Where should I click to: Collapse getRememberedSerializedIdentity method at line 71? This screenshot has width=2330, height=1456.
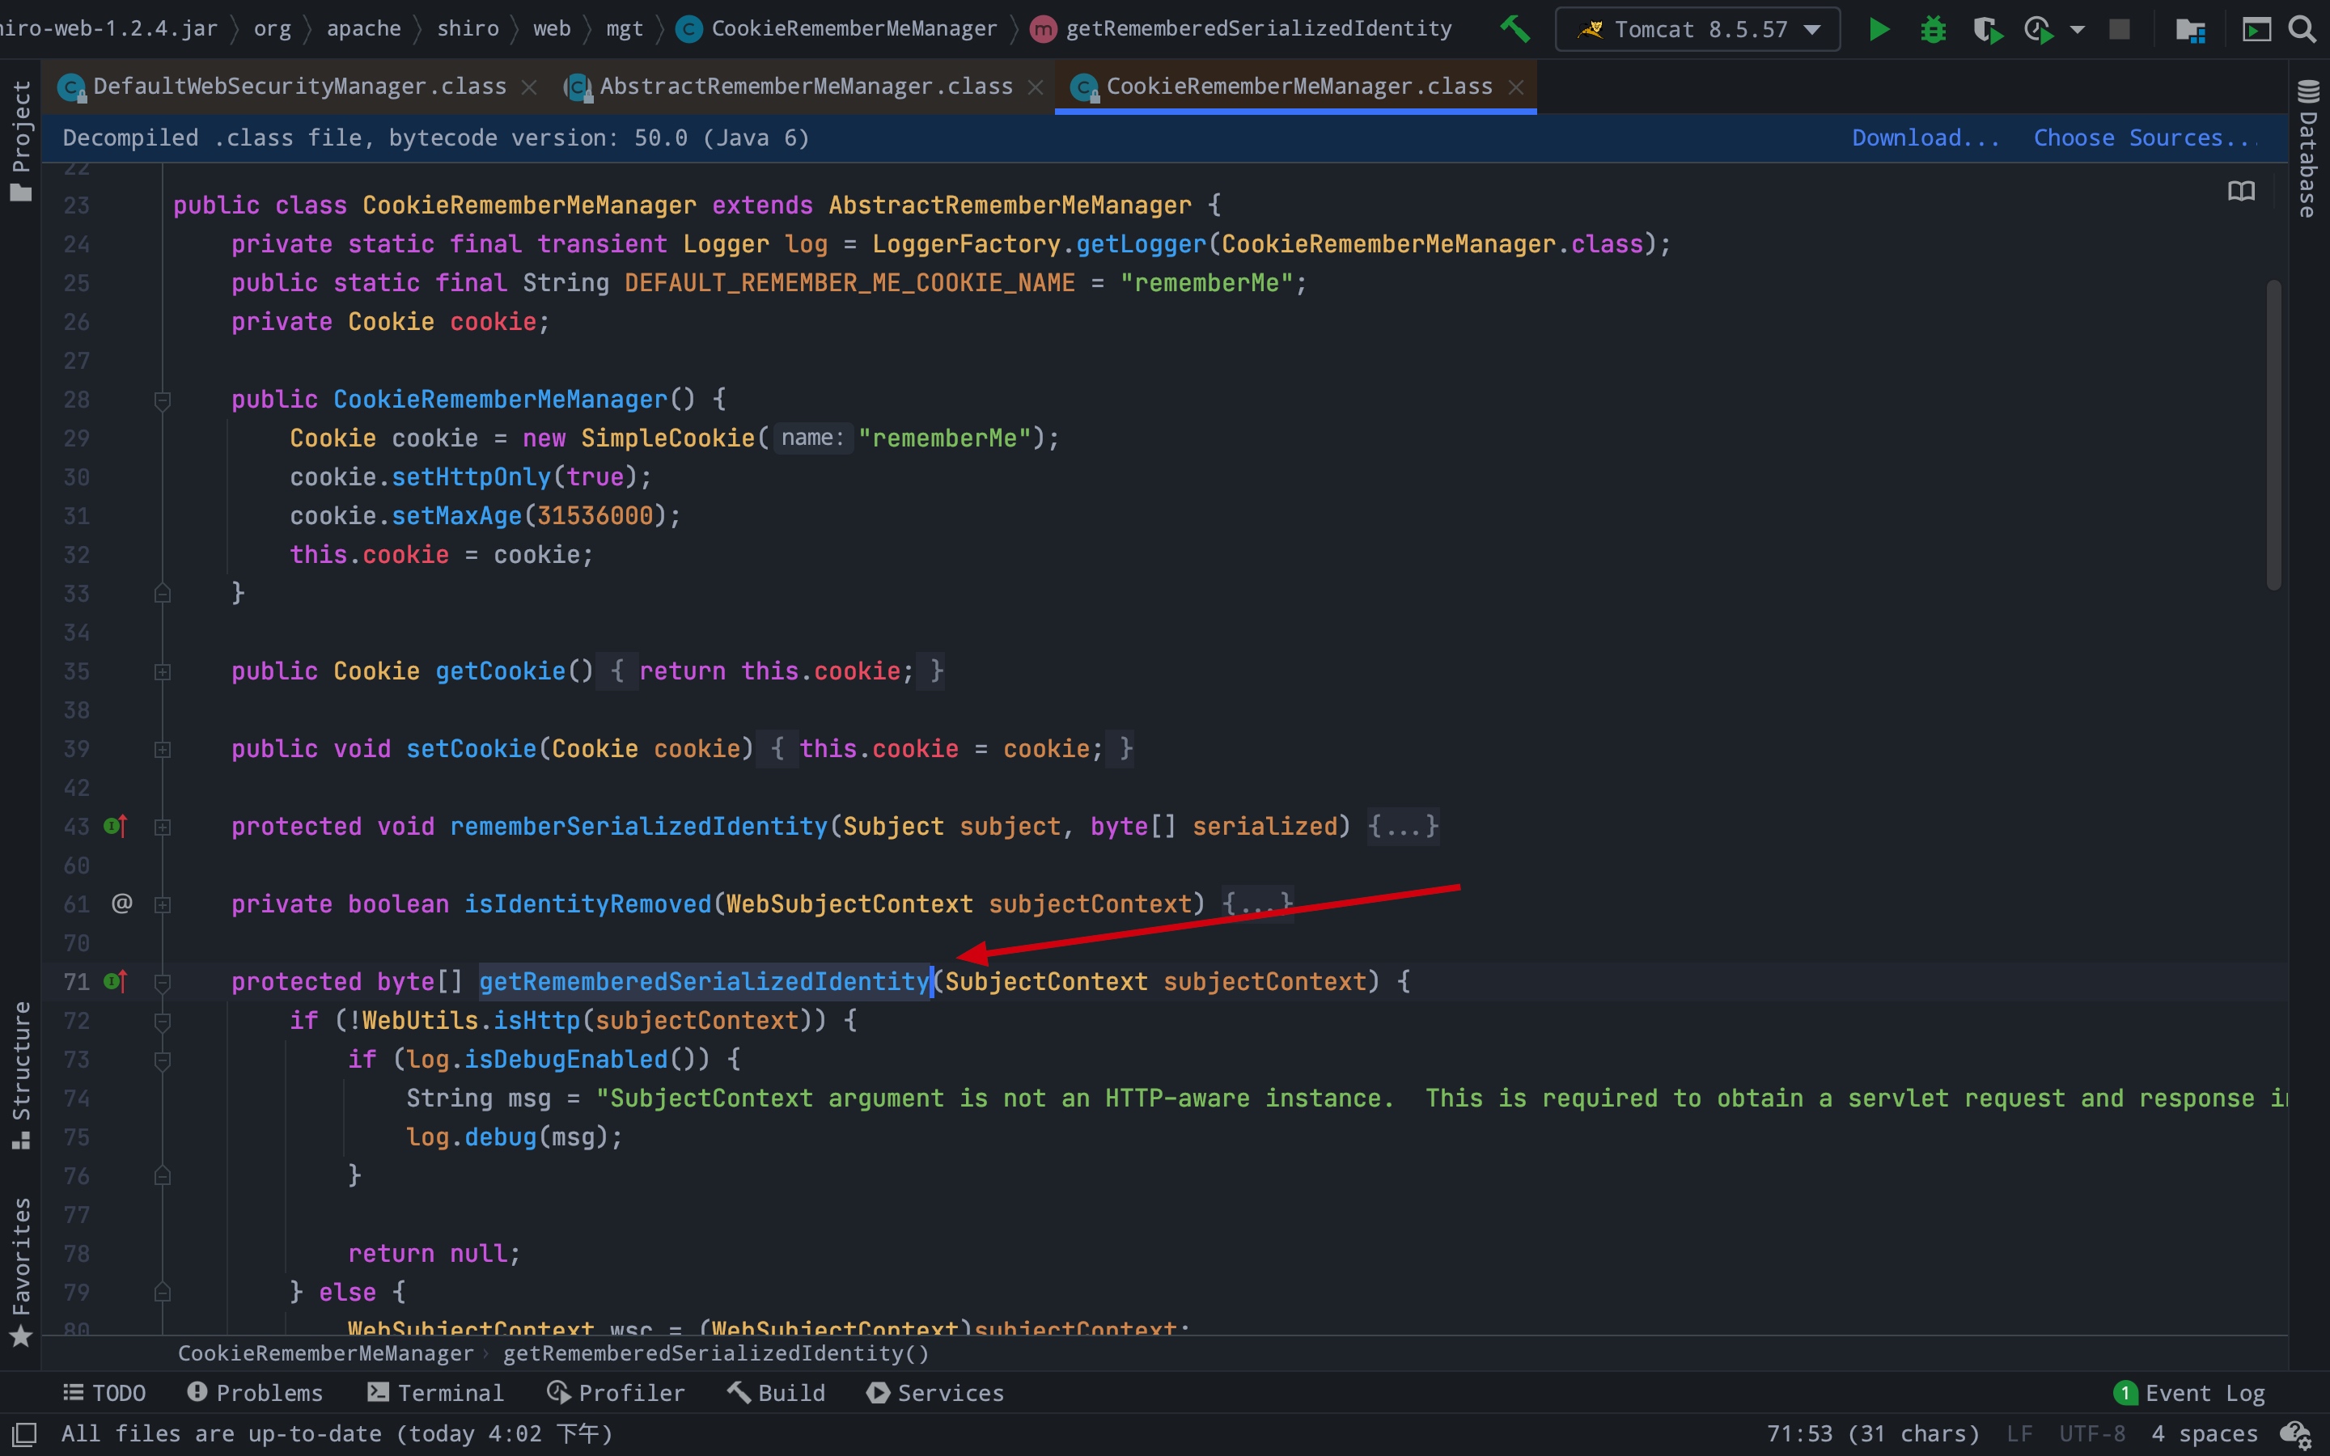point(163,982)
